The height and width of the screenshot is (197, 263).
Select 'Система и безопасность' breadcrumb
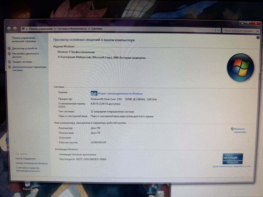[x=72, y=29]
